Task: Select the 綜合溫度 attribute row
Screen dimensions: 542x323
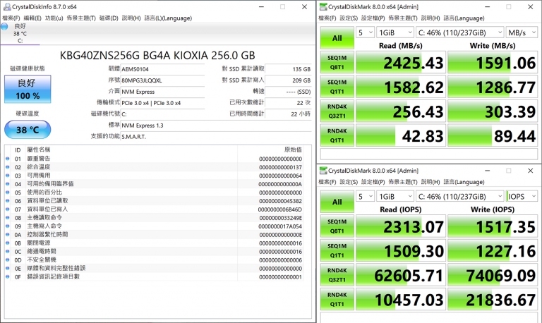Action: [154, 167]
